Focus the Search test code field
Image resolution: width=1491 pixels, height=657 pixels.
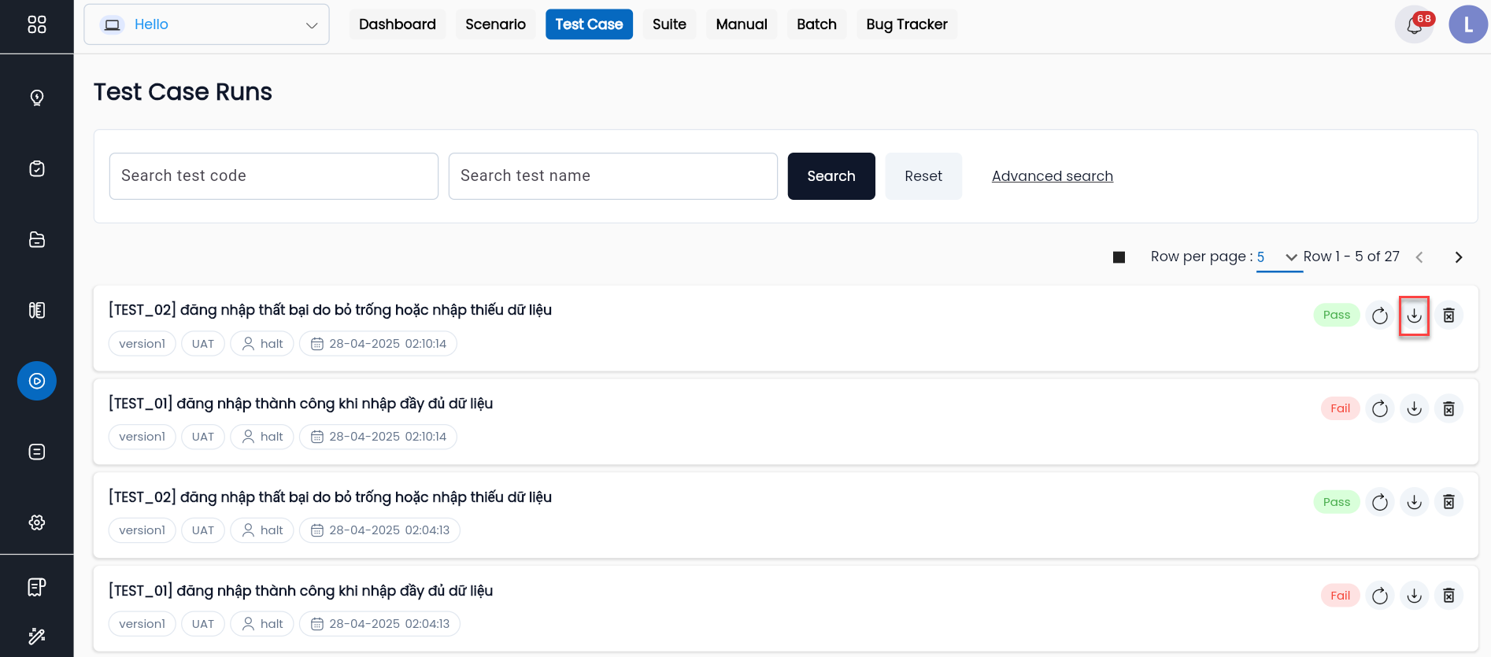coord(274,176)
